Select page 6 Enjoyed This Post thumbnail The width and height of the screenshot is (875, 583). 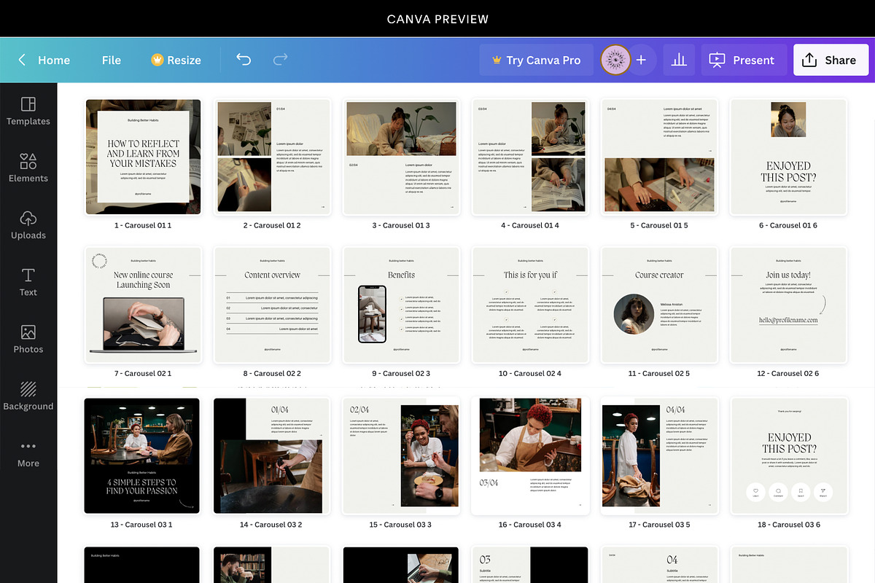click(x=788, y=157)
